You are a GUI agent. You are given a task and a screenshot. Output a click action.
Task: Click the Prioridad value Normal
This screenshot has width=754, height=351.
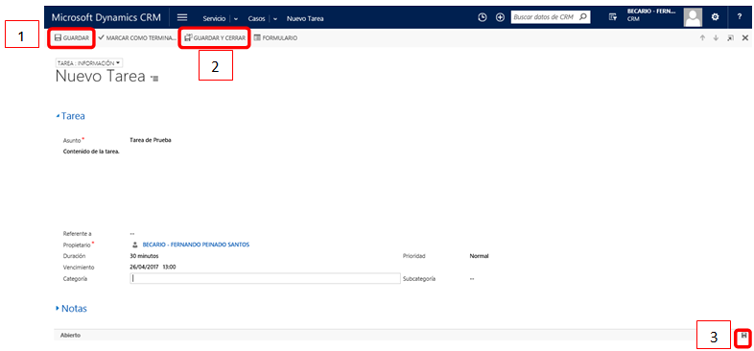[479, 256]
